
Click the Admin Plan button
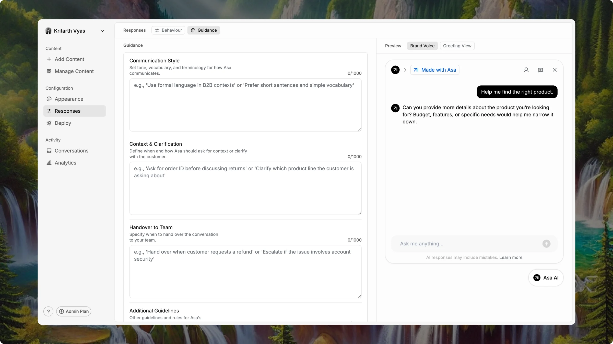pos(74,311)
